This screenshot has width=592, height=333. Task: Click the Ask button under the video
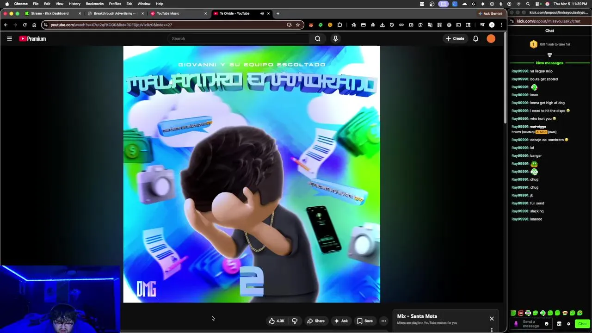point(341,321)
